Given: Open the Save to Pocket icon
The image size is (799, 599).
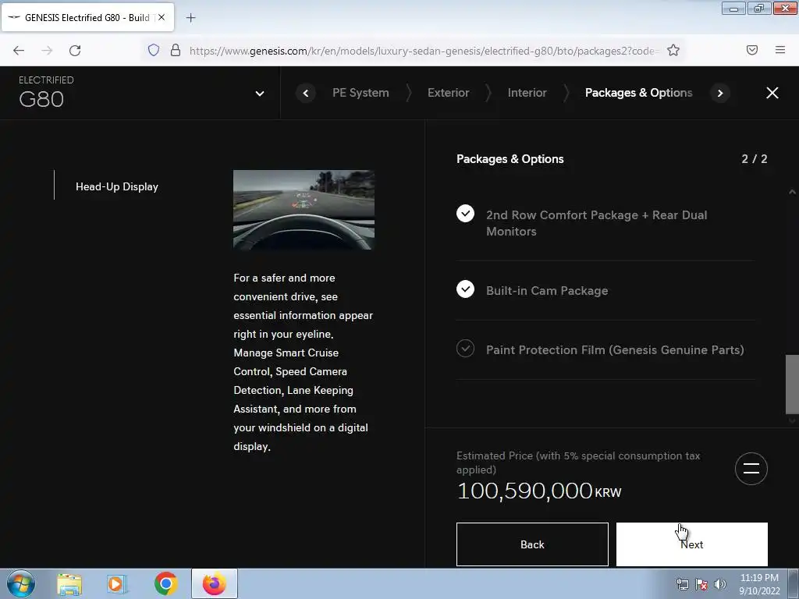Looking at the screenshot, I should 752,50.
